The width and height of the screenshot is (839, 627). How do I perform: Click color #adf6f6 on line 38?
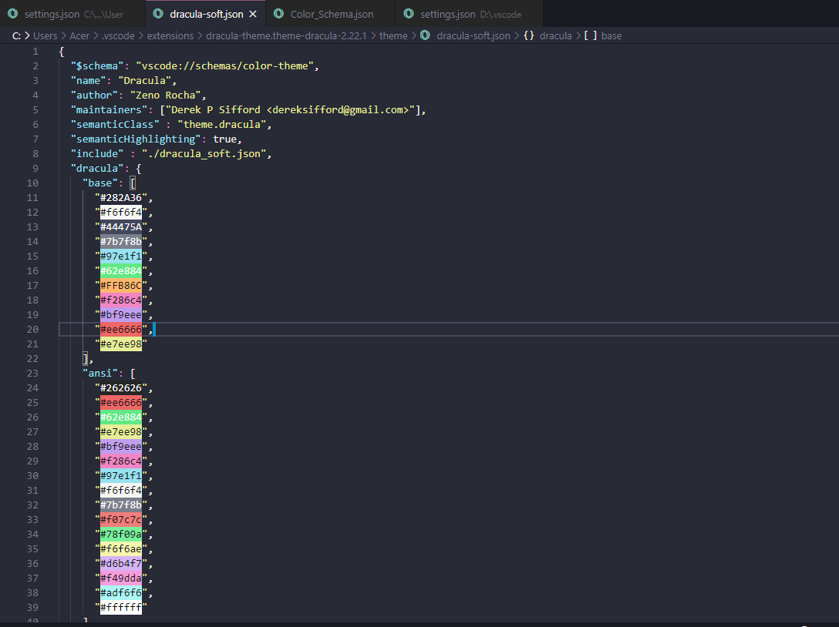(x=121, y=593)
